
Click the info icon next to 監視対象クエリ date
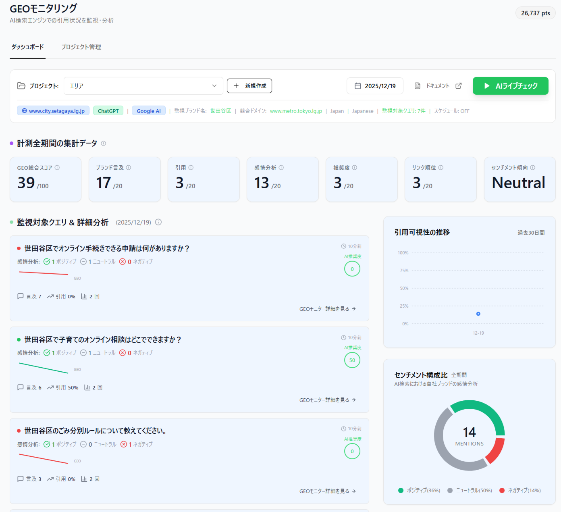pyautogui.click(x=158, y=222)
